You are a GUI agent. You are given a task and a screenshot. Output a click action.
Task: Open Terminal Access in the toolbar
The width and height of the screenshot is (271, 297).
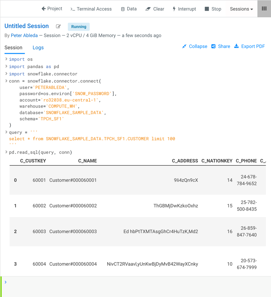(91, 9)
